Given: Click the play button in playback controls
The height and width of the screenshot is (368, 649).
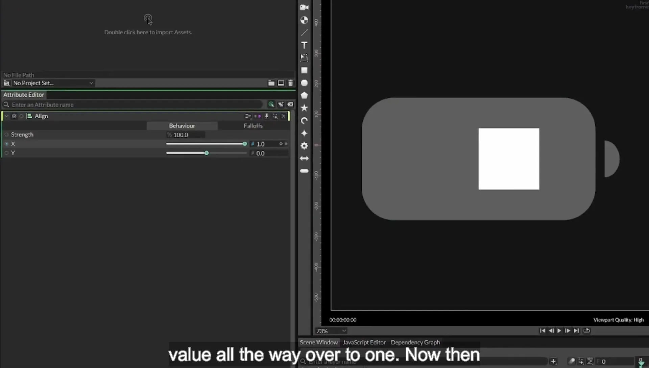Looking at the screenshot, I should [559, 330].
